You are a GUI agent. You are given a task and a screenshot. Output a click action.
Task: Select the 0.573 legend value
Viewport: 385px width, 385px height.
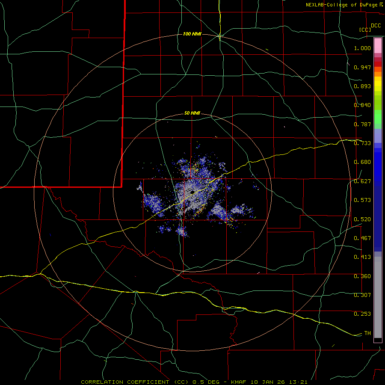(x=362, y=200)
